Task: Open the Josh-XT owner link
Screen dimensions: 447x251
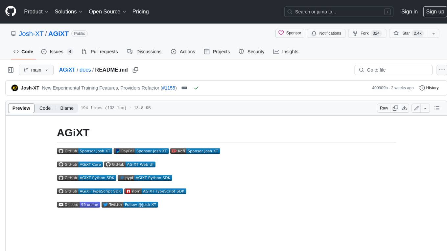Action: (x=31, y=34)
